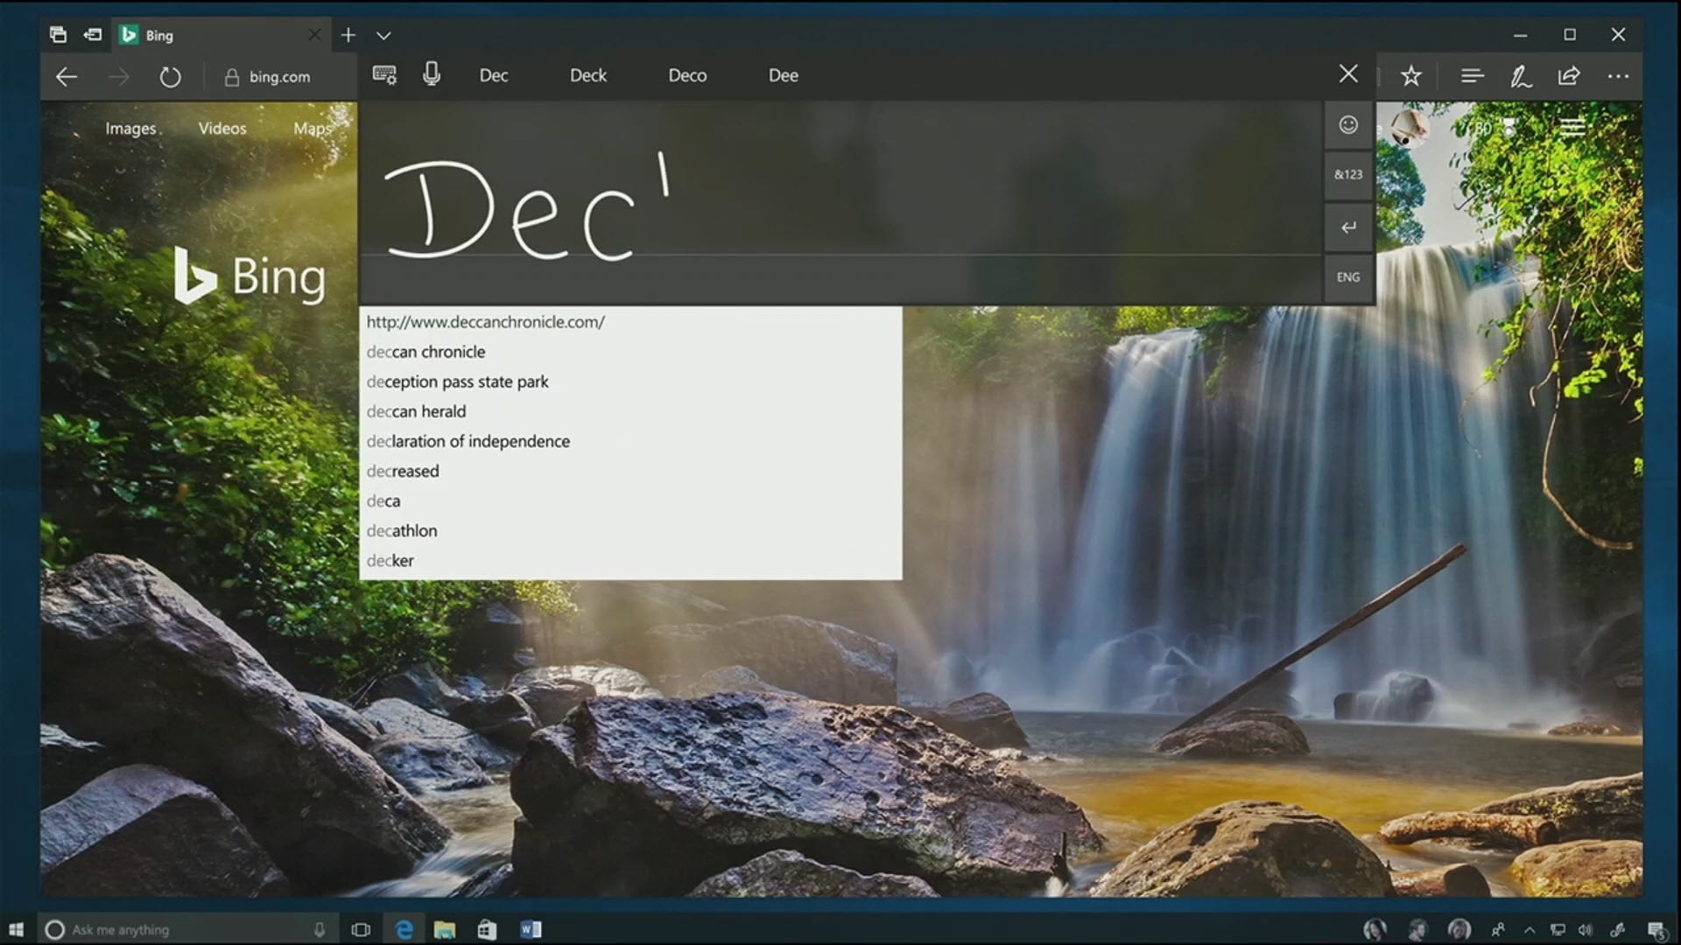Open Store from taskbar
The image size is (1681, 945).
(x=487, y=929)
